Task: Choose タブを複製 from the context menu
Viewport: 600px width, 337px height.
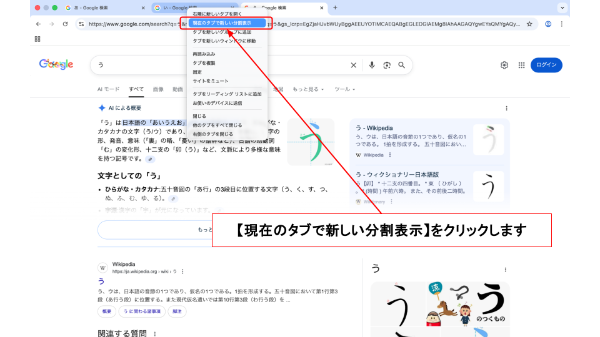Action: pyautogui.click(x=204, y=63)
